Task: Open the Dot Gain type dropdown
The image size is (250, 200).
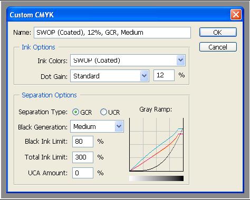Action: [110, 76]
